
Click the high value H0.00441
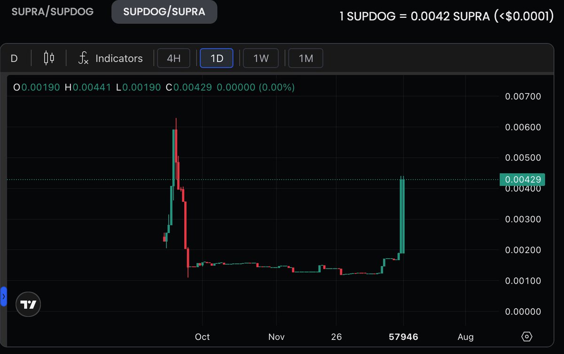click(x=87, y=87)
